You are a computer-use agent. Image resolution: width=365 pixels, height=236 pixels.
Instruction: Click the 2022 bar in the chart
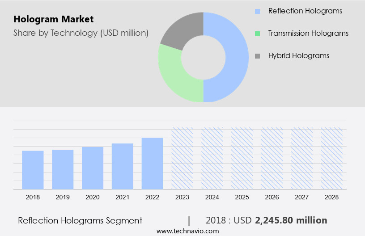152,164
